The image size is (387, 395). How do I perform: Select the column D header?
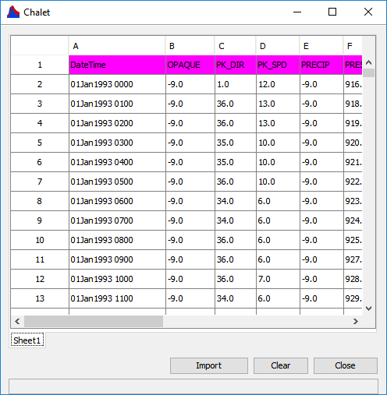(278, 46)
